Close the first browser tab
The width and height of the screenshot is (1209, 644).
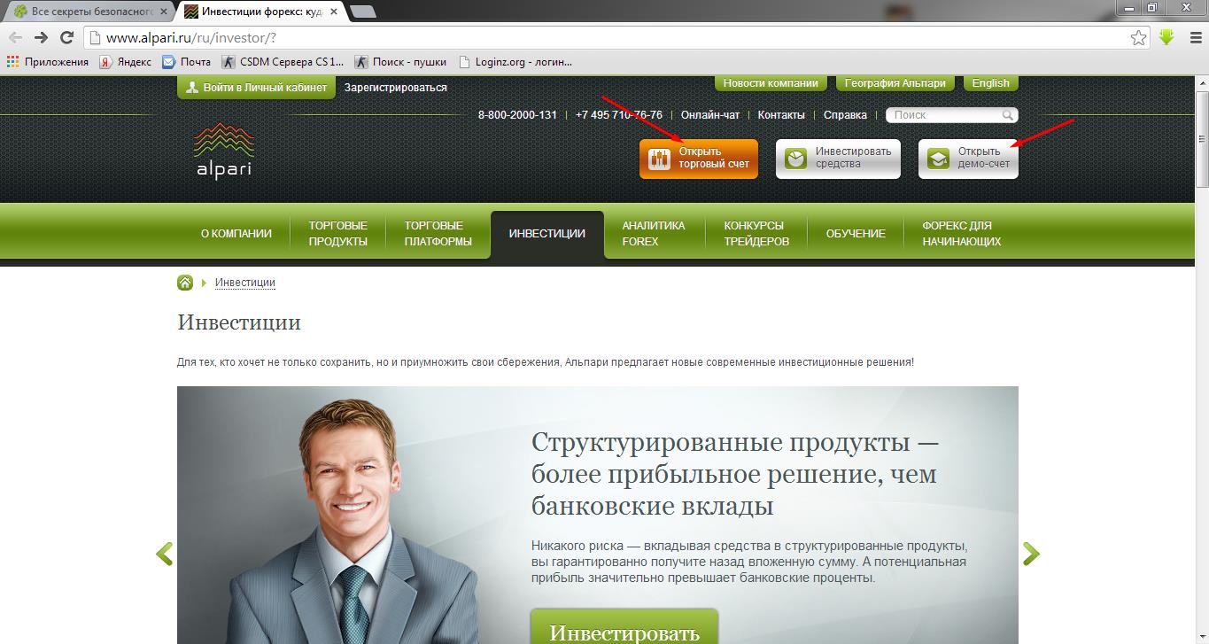click(163, 12)
